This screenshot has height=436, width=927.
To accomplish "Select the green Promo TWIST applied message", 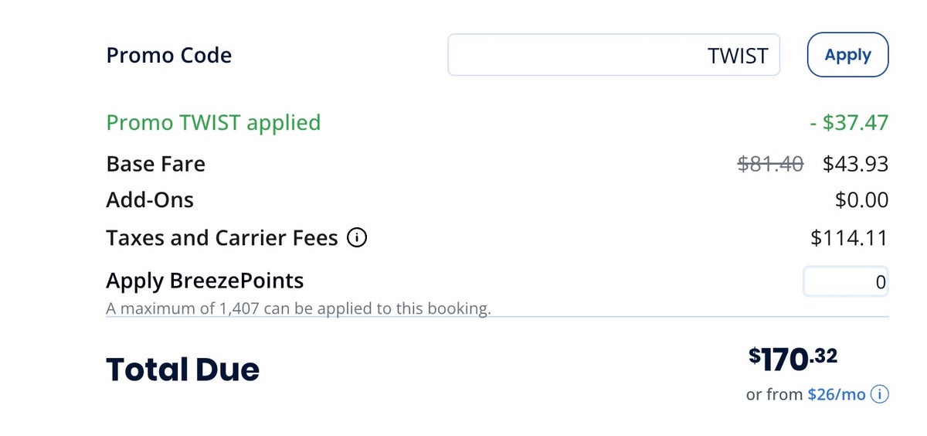I will coord(213,123).
